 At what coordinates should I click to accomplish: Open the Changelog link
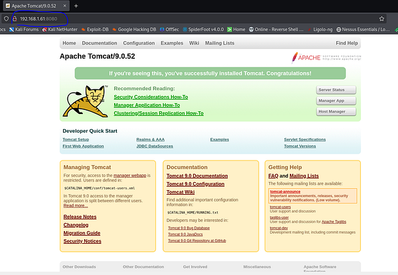click(76, 225)
